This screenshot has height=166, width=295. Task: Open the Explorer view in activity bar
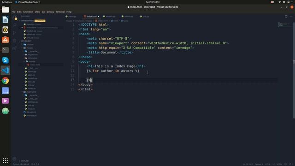(15, 18)
